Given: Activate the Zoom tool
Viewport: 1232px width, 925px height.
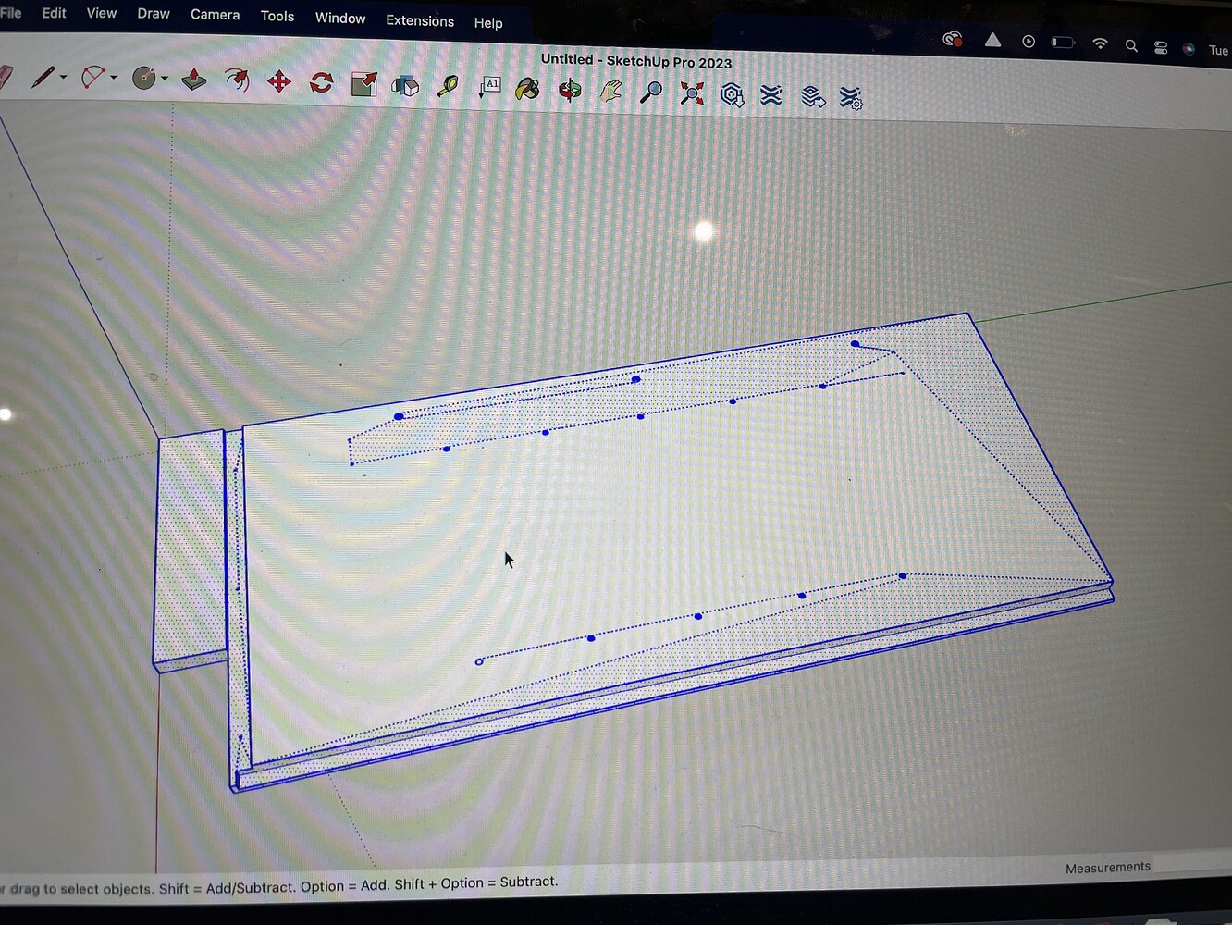Looking at the screenshot, I should pos(652,91).
